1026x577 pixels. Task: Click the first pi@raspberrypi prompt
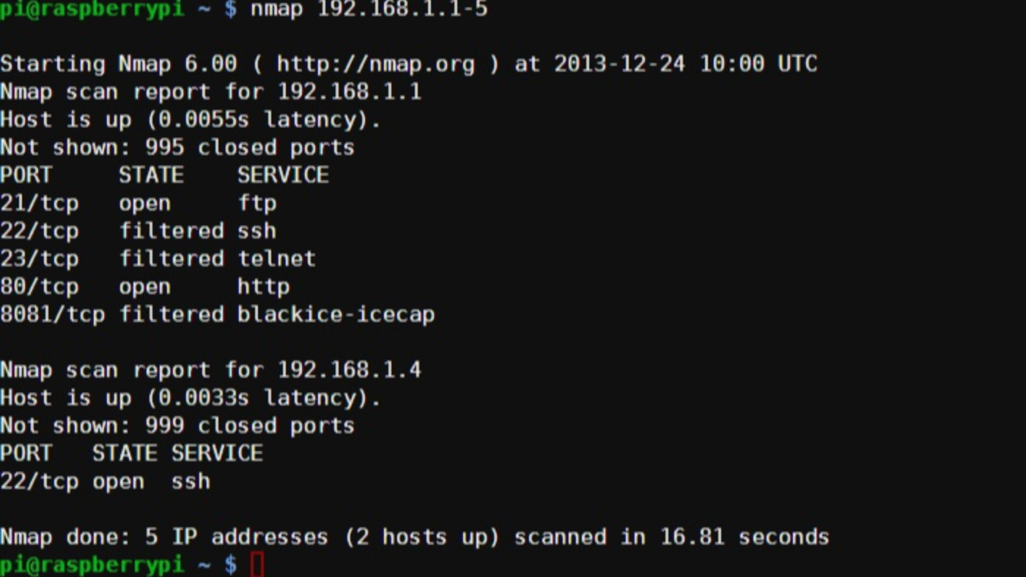92,10
